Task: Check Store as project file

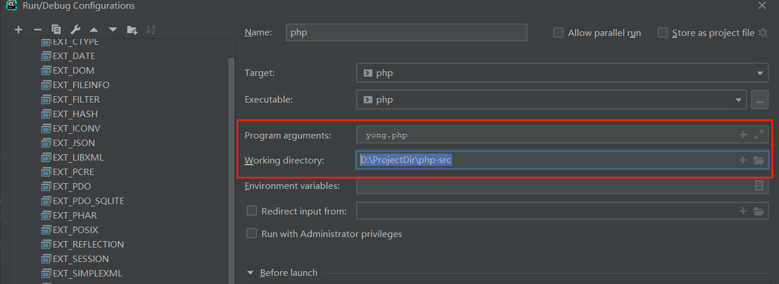Action: click(663, 33)
